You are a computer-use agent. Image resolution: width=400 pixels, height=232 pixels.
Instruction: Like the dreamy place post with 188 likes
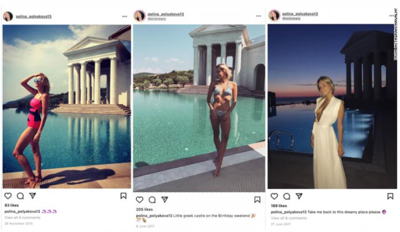(274, 196)
